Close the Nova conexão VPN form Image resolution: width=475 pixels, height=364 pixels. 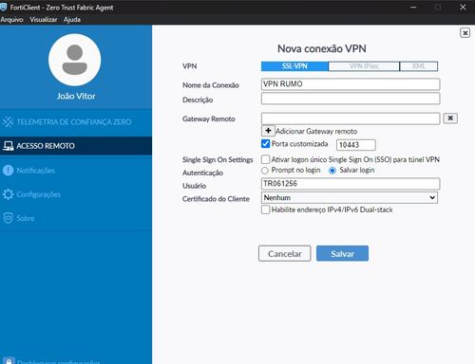coord(465,33)
